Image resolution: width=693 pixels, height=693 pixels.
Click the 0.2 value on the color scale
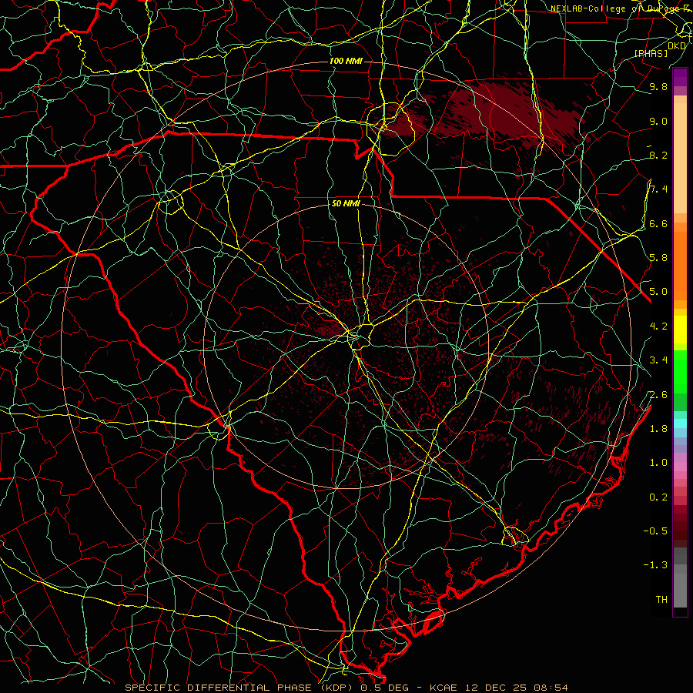click(x=658, y=497)
